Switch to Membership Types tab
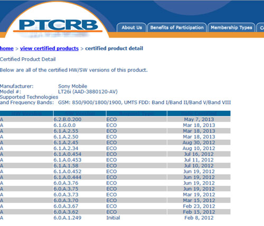Screen dimensions: 264x226 point(231,28)
